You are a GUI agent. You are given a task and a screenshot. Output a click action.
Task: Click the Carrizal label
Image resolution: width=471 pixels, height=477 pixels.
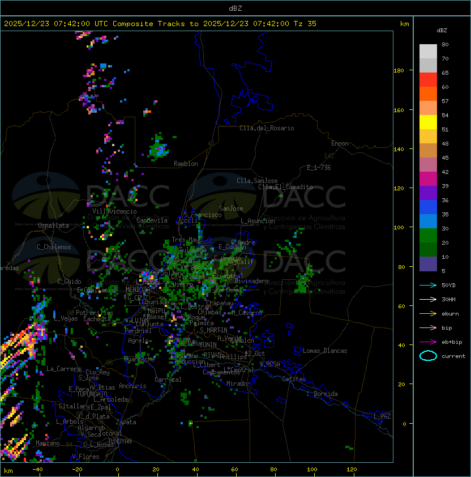[168, 380]
